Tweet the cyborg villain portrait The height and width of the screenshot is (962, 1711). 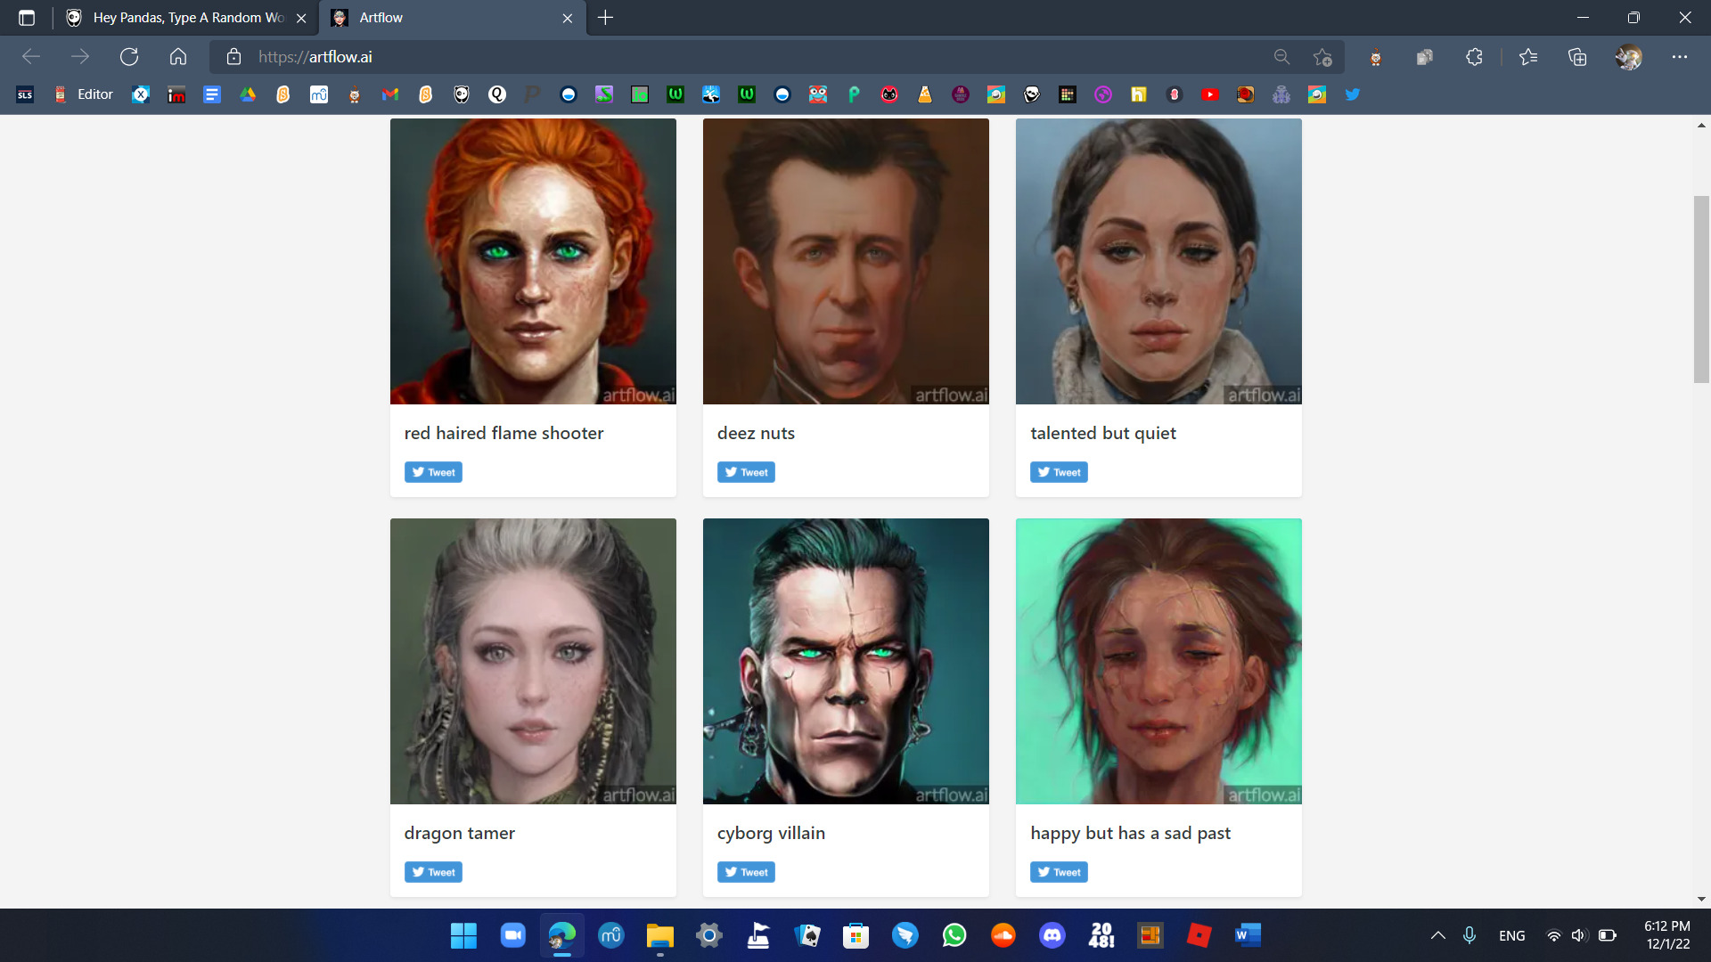(x=746, y=872)
